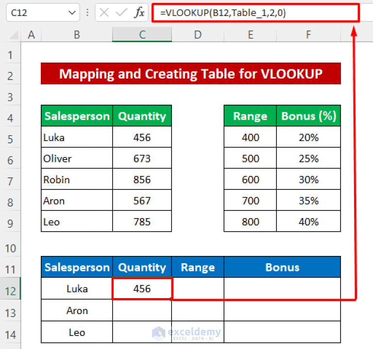Select the cell 'Aron' in row 13
Image resolution: width=373 pixels, height=349 pixels.
click(x=77, y=310)
